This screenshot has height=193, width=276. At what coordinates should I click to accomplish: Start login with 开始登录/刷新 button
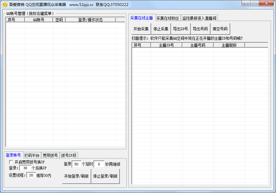coord(76,176)
